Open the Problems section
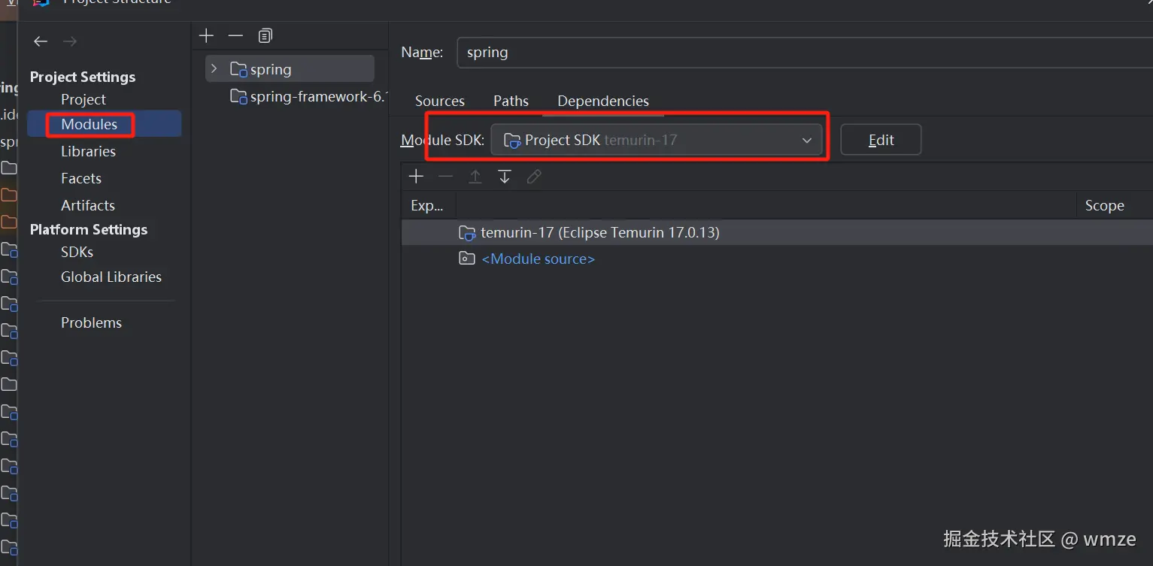Screen dimensions: 1153x566 click(x=91, y=322)
